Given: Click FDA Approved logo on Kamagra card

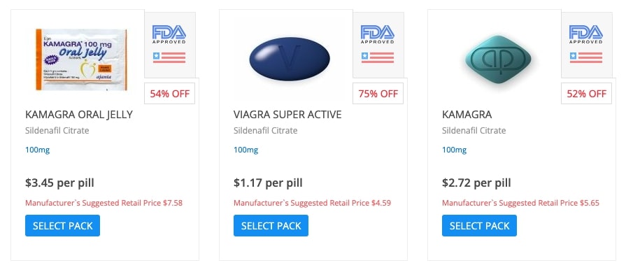Looking at the screenshot, I should pos(586,34).
